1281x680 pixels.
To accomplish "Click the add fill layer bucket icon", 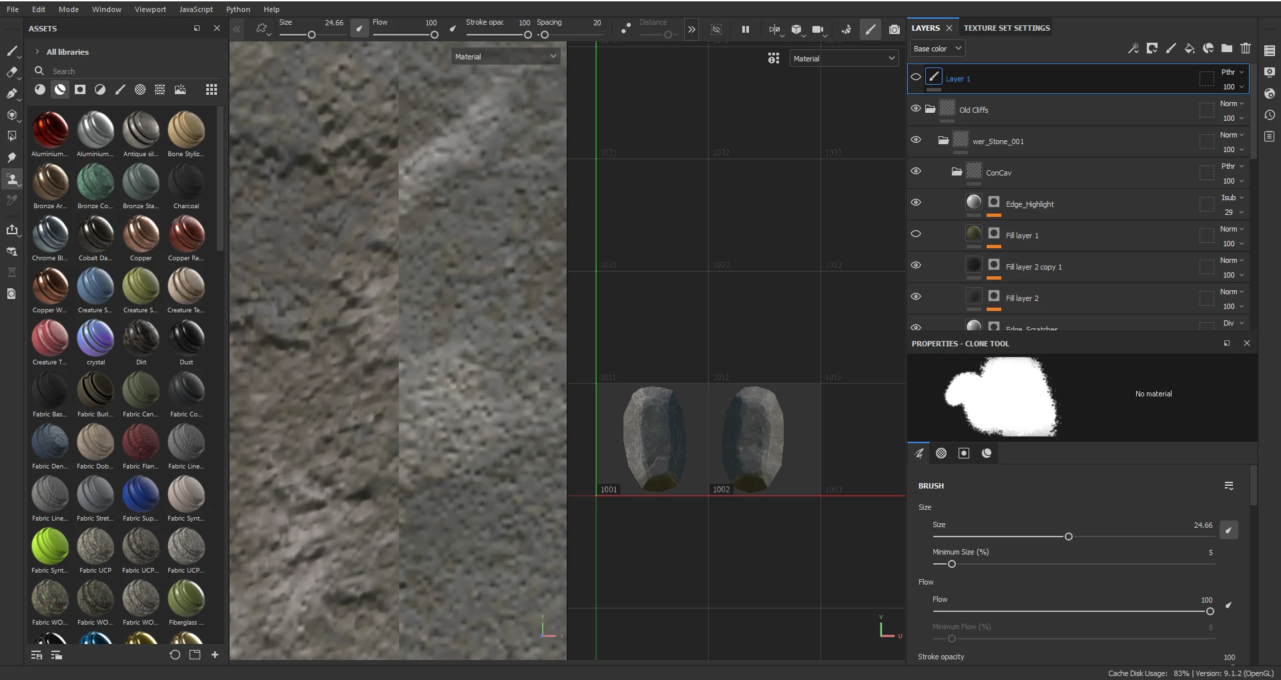I will click(1190, 48).
